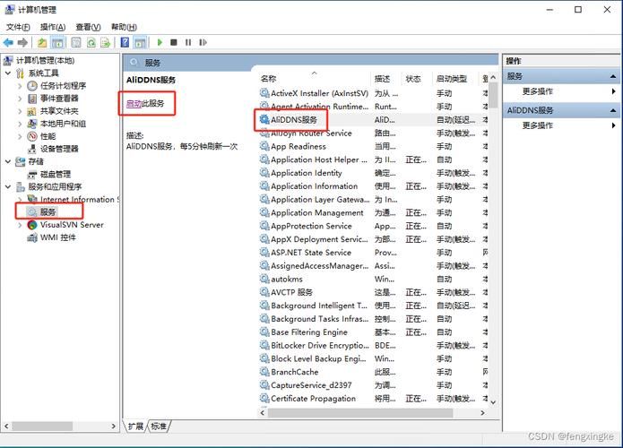
Task: Click the Restart service icon
Action: (x=203, y=42)
